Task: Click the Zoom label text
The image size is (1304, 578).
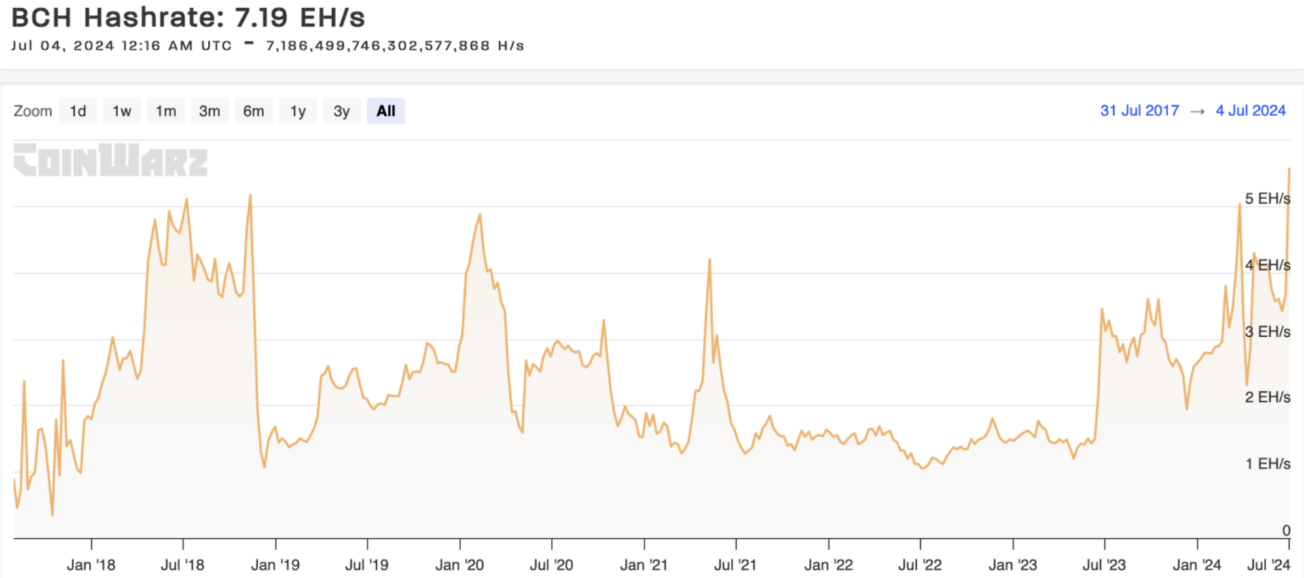Action: (33, 111)
